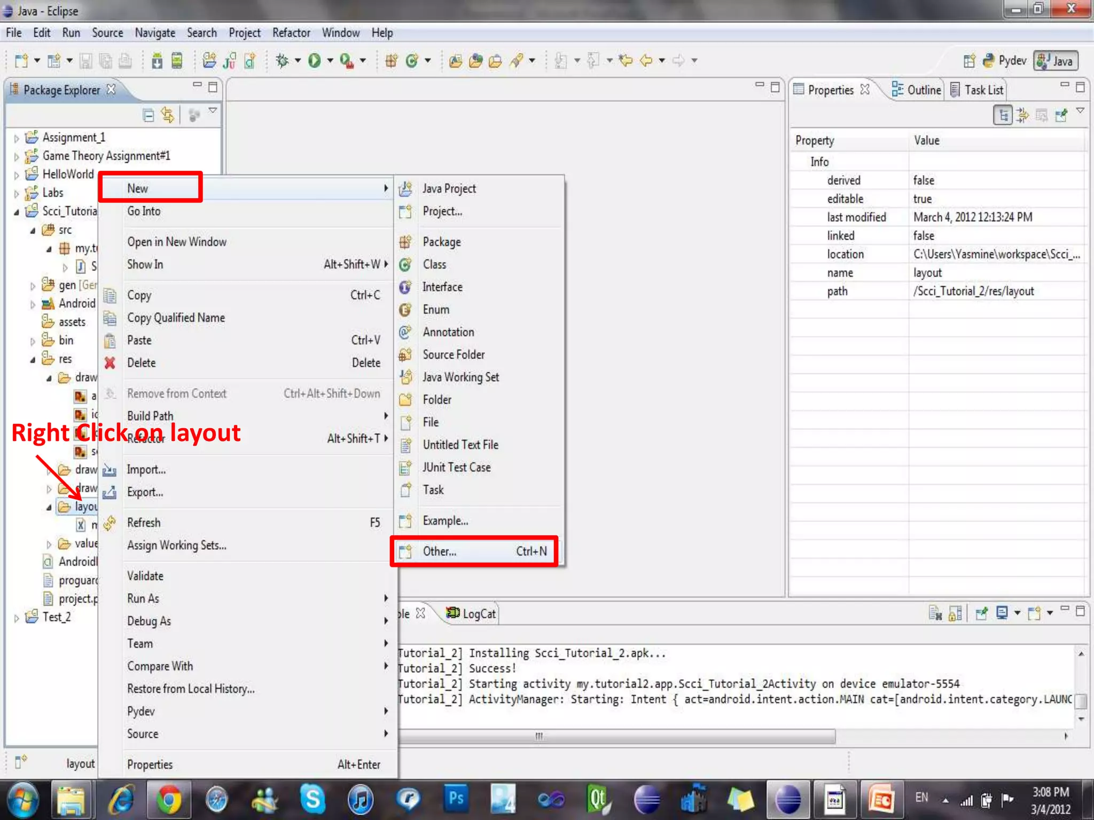1094x820 pixels.
Task: Switch to the Task List tab
Action: click(x=978, y=90)
